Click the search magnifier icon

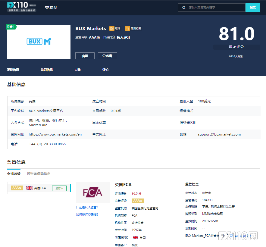[184, 8]
